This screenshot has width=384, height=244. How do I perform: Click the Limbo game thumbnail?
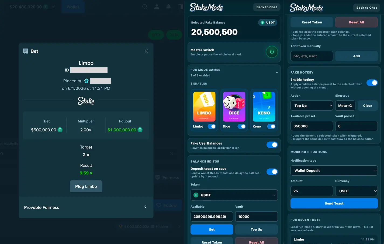pyautogui.click(x=204, y=107)
